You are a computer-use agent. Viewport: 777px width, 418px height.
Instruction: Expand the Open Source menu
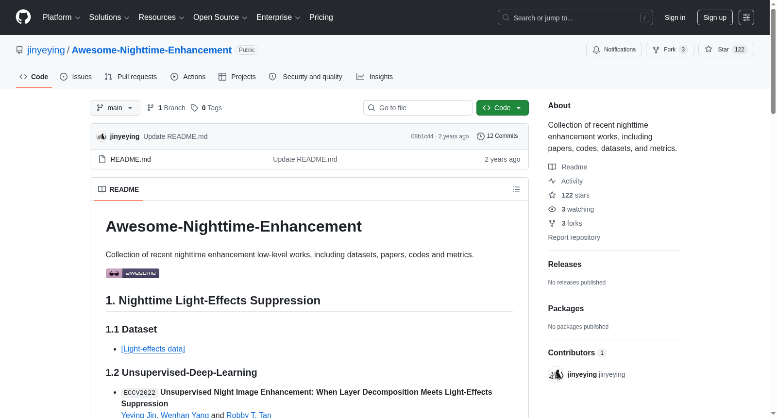220,17
